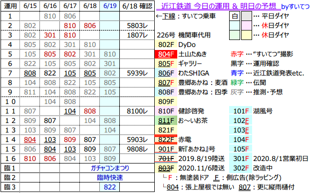This screenshot has width=314, height=193.
Task: Select the 802F DyDo entry
Action: pyautogui.click(x=166, y=44)
